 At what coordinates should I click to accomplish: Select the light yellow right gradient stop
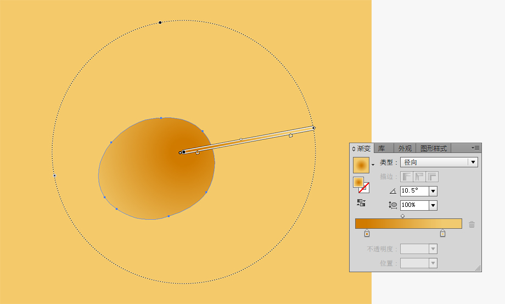(x=442, y=233)
